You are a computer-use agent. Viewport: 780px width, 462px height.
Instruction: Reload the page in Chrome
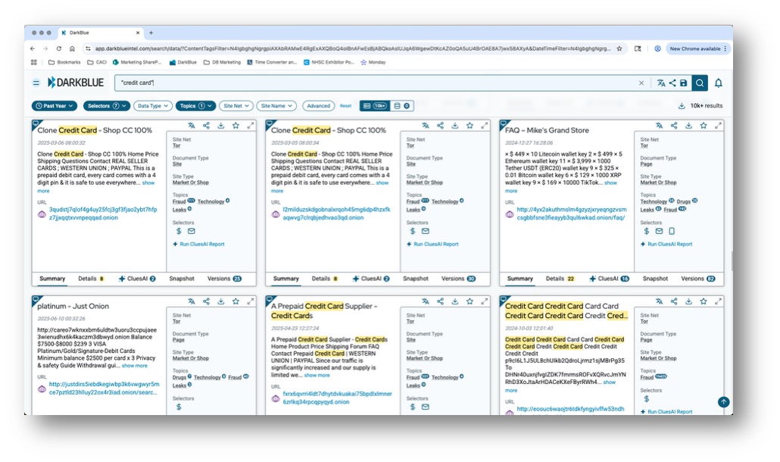[59, 48]
